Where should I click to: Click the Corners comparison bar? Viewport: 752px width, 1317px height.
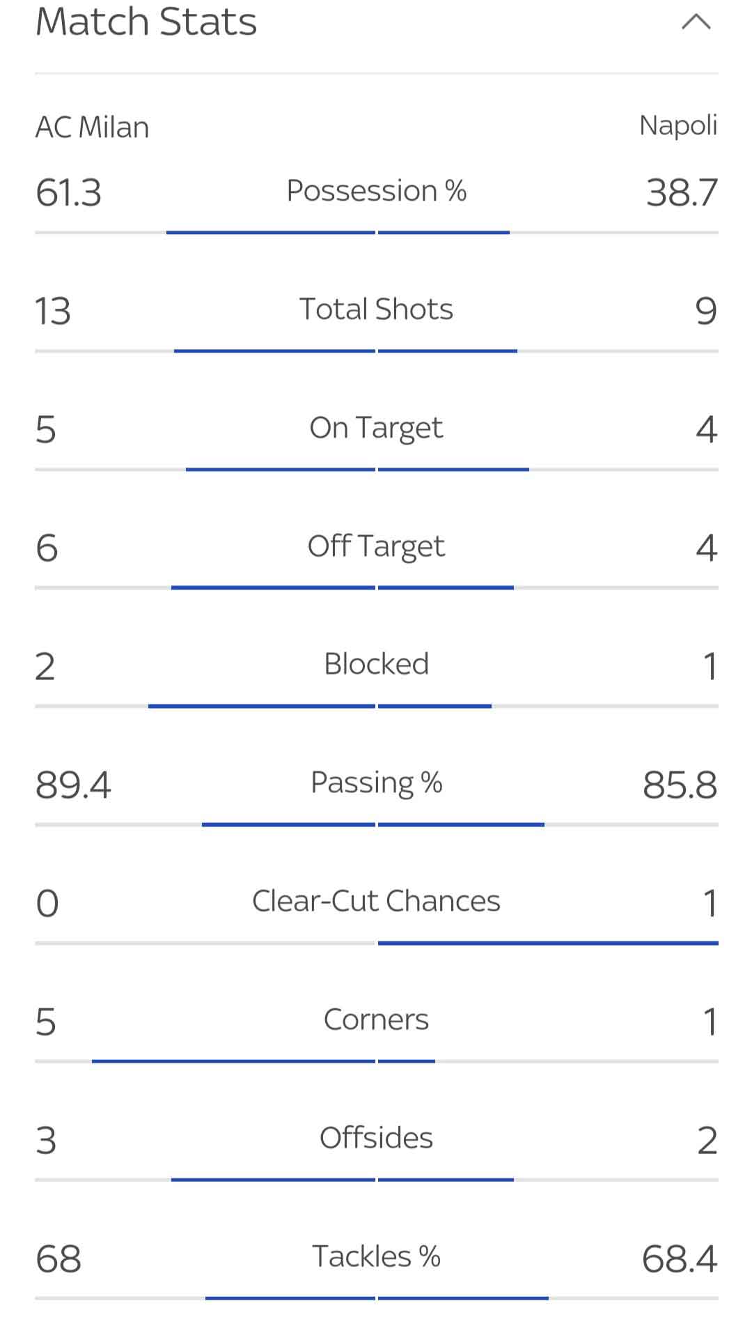coord(376,1061)
